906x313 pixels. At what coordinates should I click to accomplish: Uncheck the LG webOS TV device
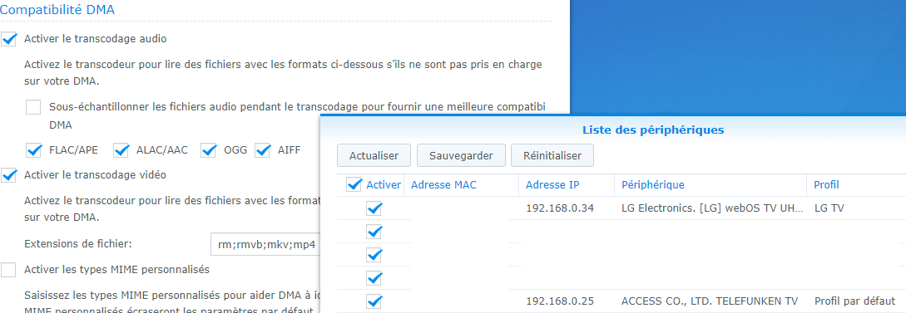[374, 208]
